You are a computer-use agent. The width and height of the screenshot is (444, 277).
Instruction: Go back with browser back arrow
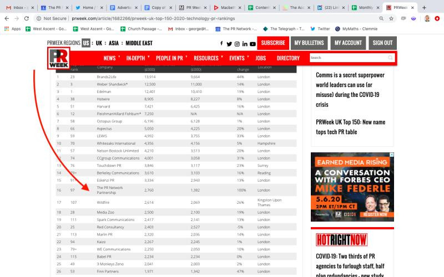click(x=7, y=18)
